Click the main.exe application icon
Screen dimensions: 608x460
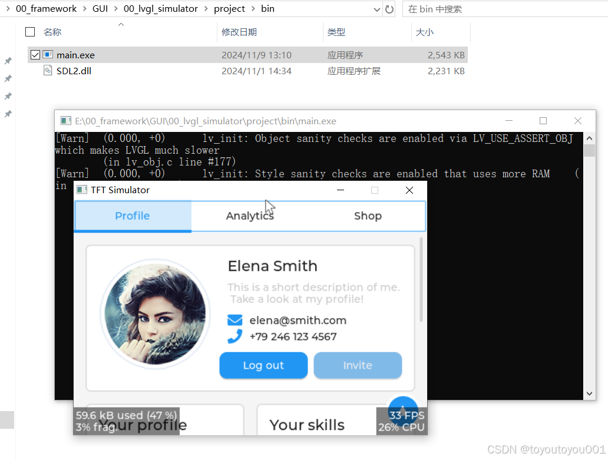coord(48,54)
